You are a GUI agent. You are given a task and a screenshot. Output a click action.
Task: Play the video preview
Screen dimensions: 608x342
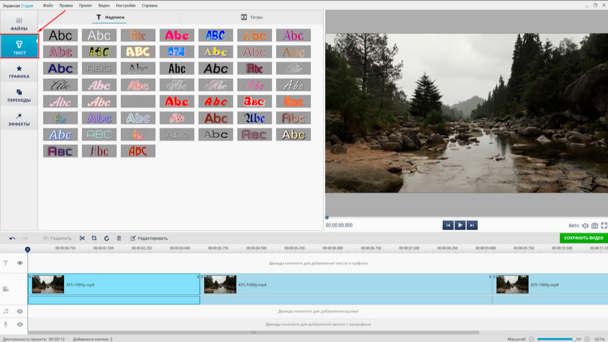tap(460, 225)
